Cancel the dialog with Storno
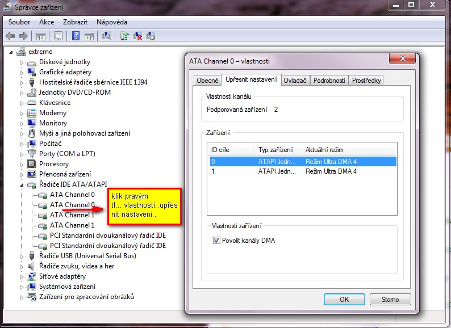 pyautogui.click(x=390, y=299)
